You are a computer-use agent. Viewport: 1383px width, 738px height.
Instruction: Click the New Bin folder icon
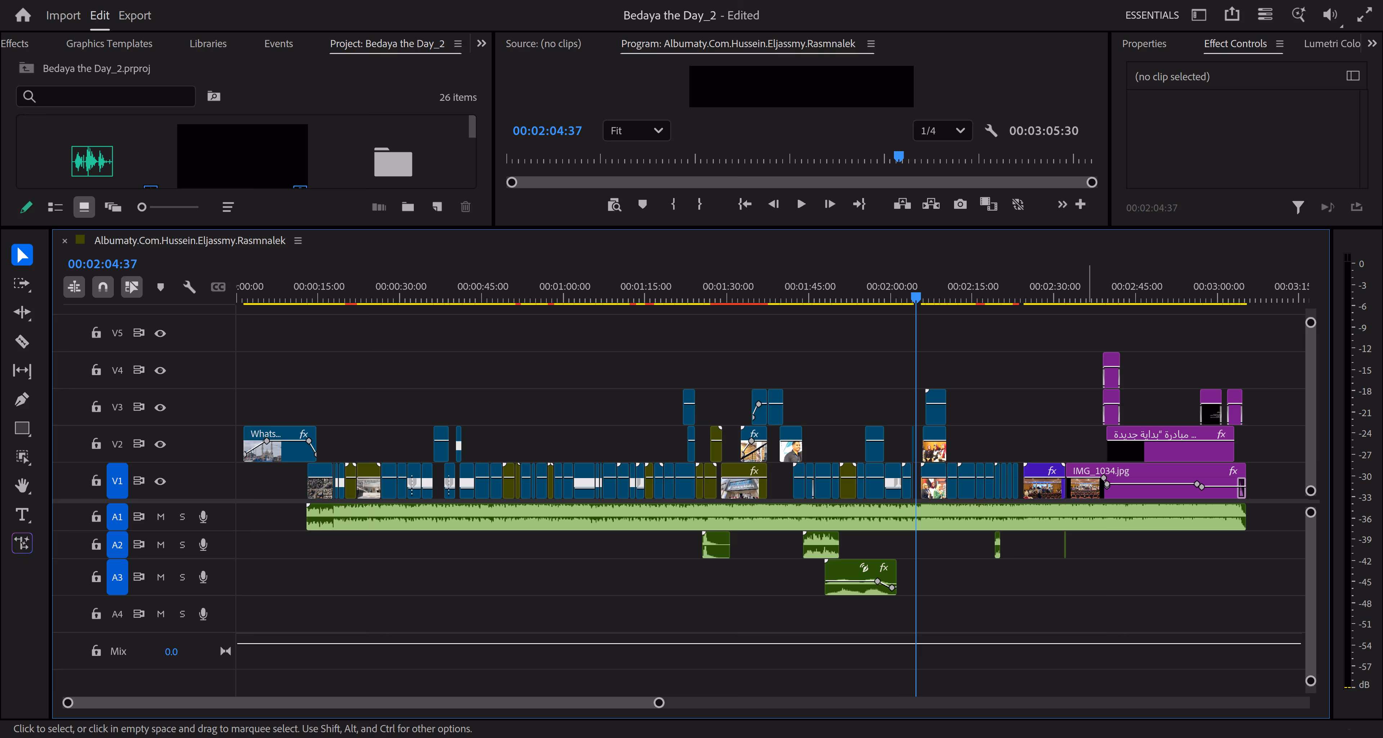point(408,207)
